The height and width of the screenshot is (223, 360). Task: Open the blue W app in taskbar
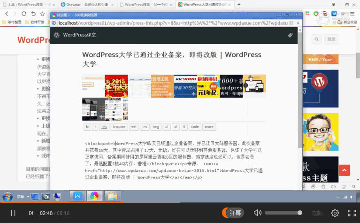click(77, 196)
